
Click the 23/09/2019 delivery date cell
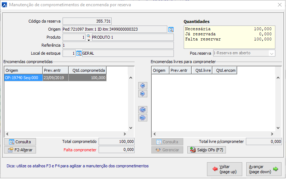56,78
